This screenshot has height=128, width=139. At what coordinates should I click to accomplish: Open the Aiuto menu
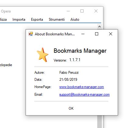pos(75,20)
